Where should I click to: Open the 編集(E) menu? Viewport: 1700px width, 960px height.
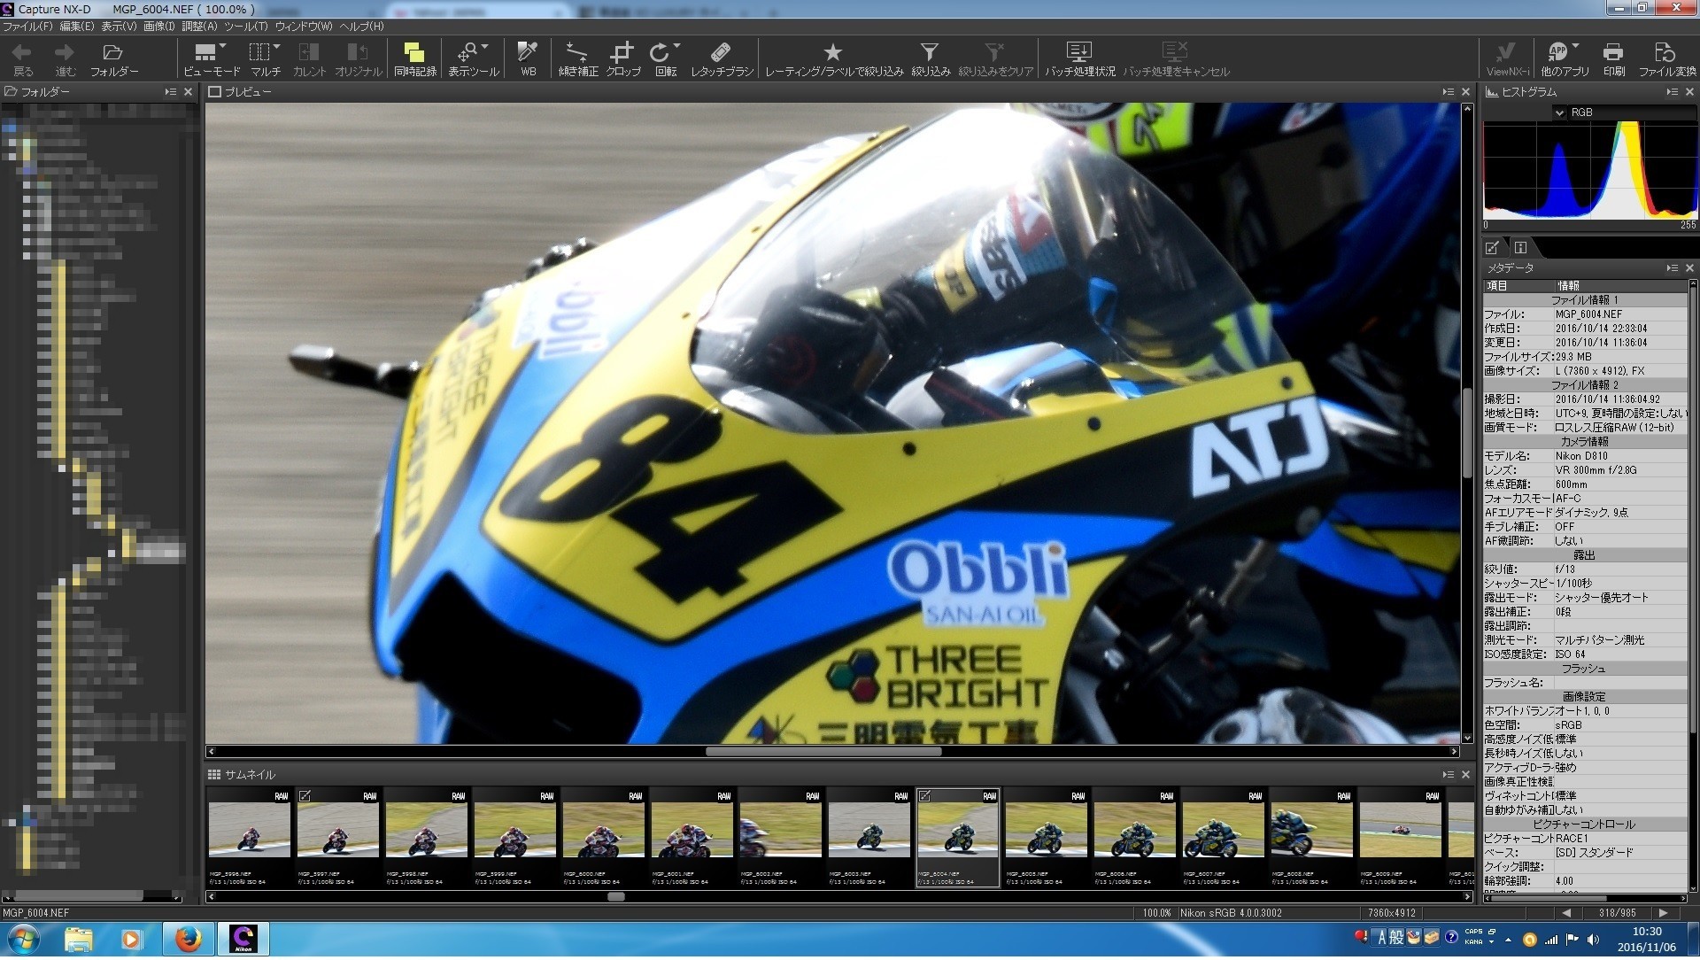(77, 27)
